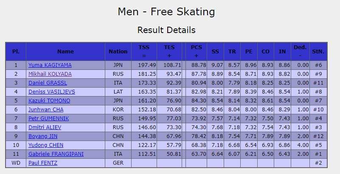Click the PCS column header
The image size is (340, 174).
pyautogui.click(x=196, y=51)
